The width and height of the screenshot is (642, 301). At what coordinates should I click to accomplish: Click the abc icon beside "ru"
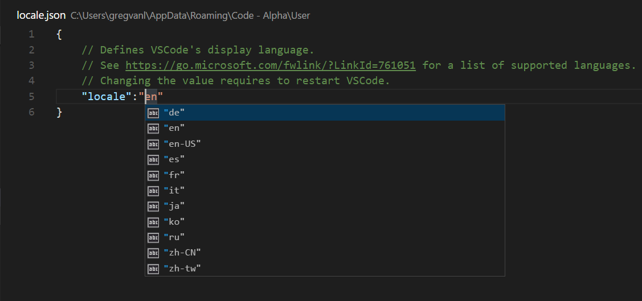click(153, 238)
